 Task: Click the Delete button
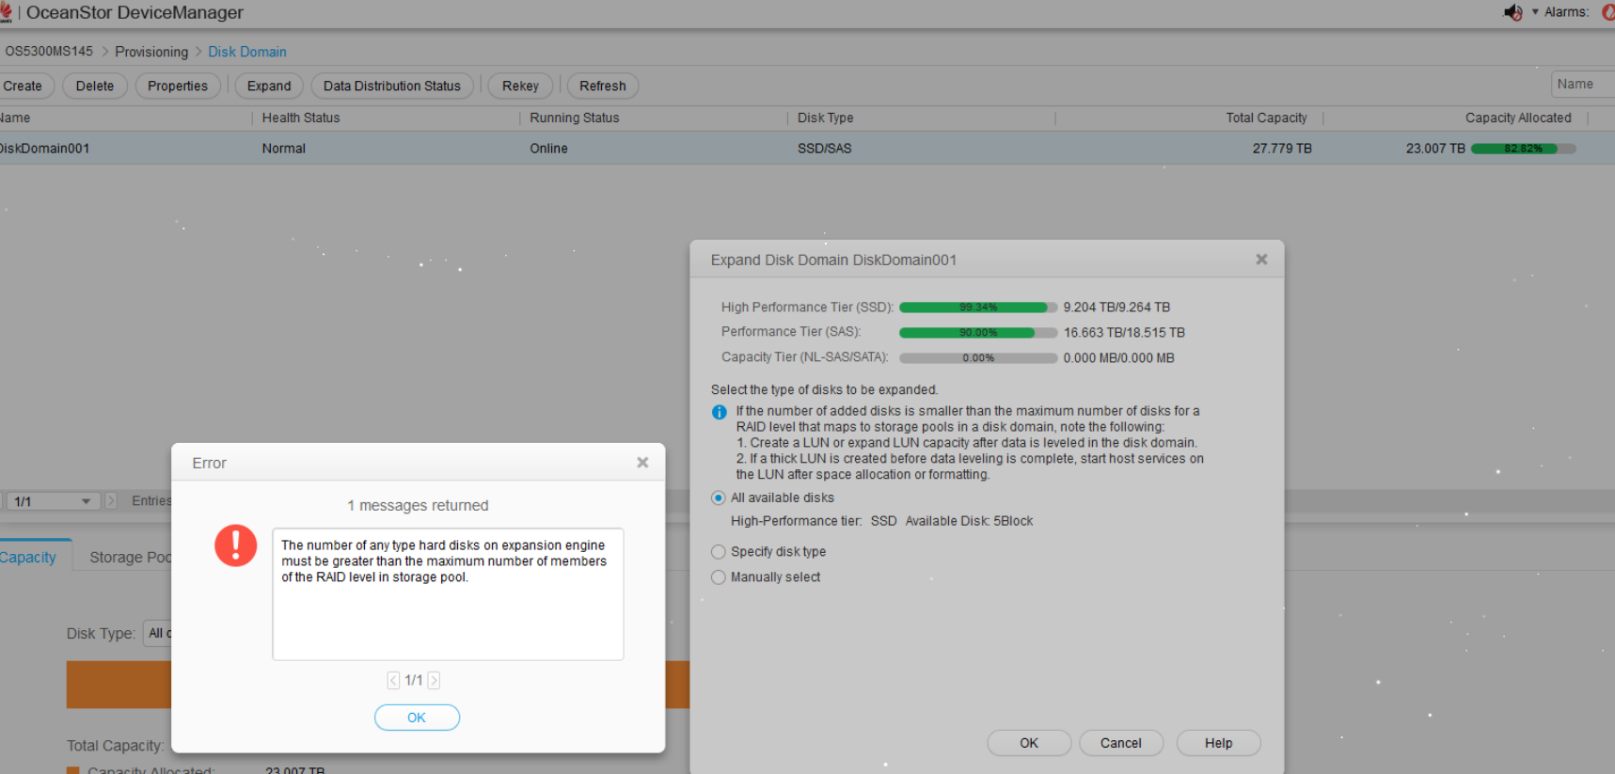coord(95,86)
